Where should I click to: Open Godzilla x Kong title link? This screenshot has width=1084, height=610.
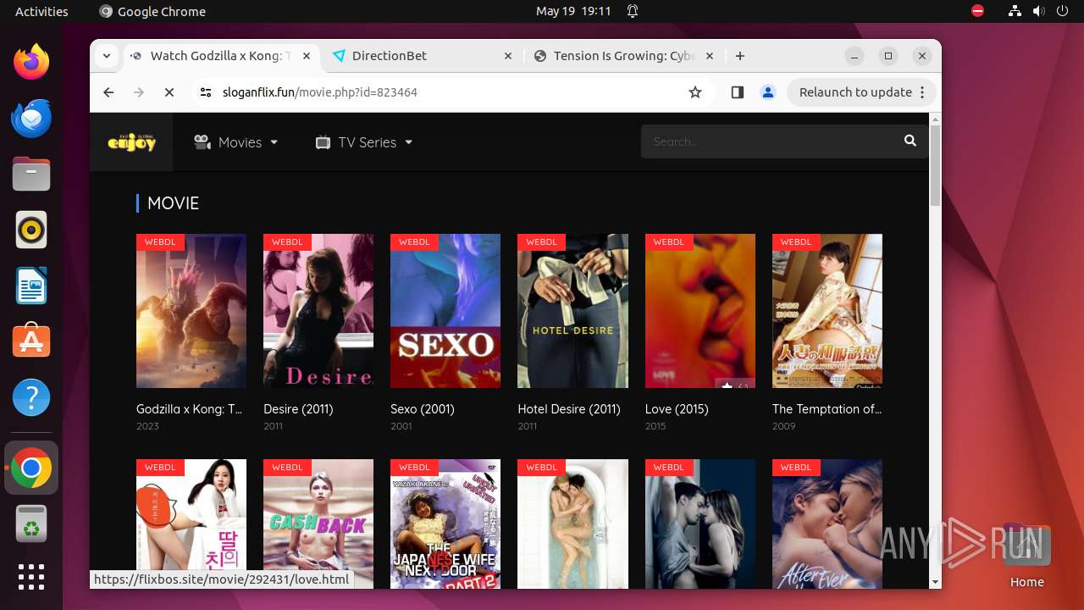pyautogui.click(x=190, y=408)
